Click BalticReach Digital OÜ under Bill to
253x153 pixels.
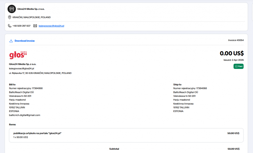point(21,92)
